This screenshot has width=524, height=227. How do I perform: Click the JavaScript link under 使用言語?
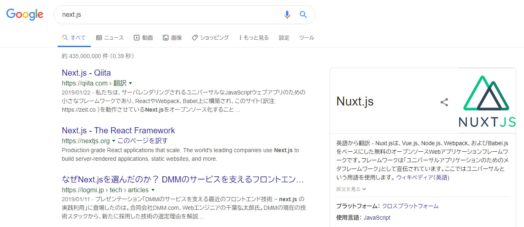[x=377, y=218]
